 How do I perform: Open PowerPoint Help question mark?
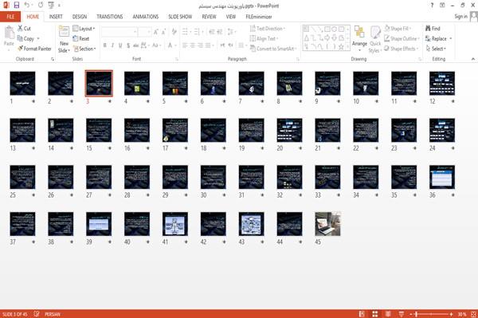pos(432,6)
